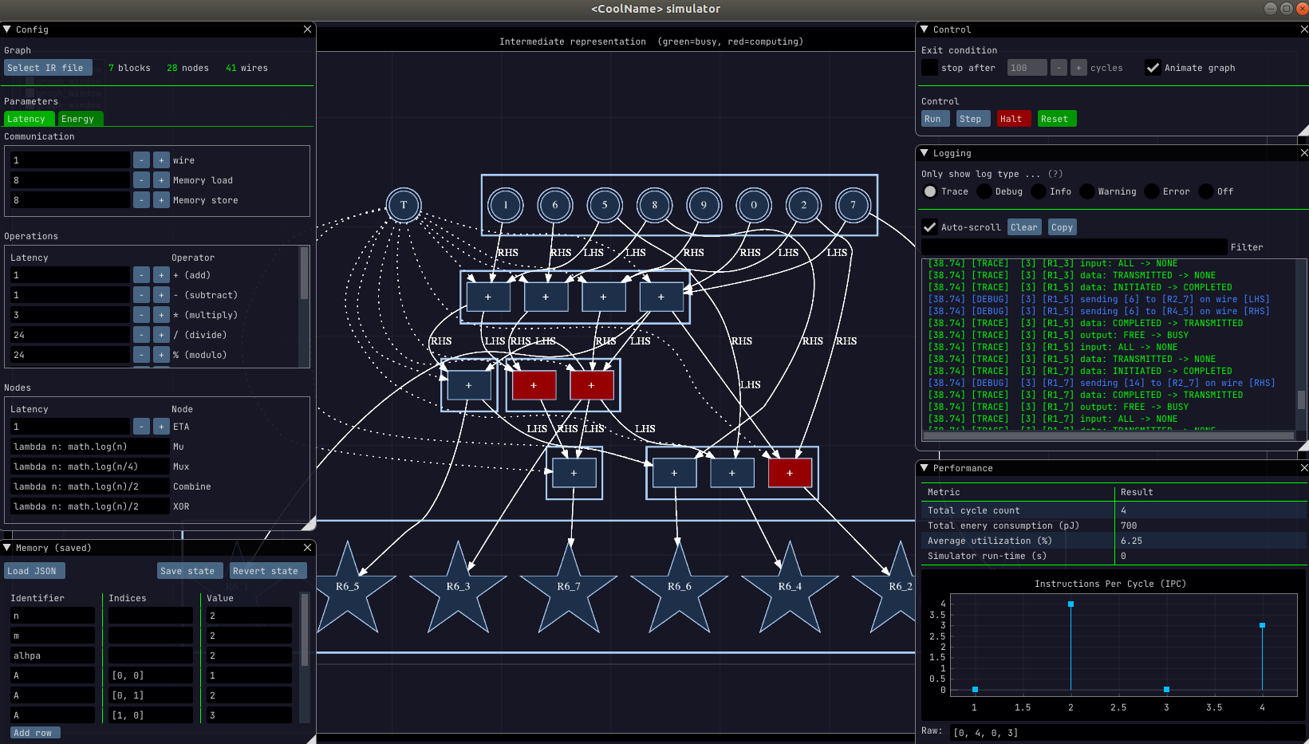1309x744 pixels.
Task: Add row to memory table
Action: click(x=35, y=733)
